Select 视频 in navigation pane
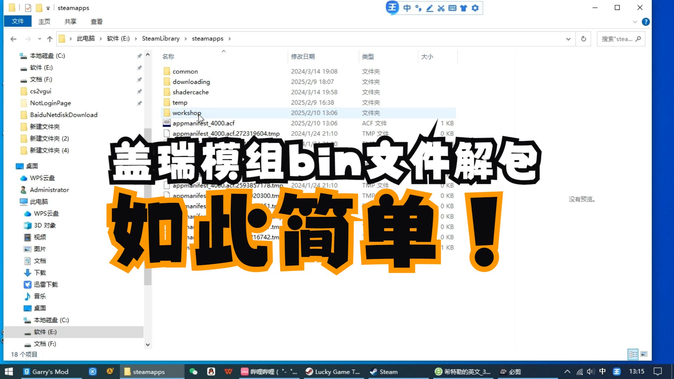 (40, 237)
